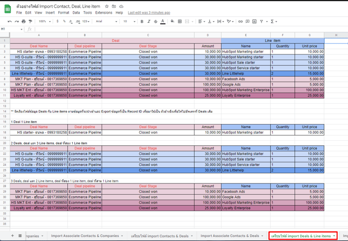348x241 pixels.
Task: Click the 1 Deal 1 Line item label
Action: pyautogui.click(x=24, y=122)
